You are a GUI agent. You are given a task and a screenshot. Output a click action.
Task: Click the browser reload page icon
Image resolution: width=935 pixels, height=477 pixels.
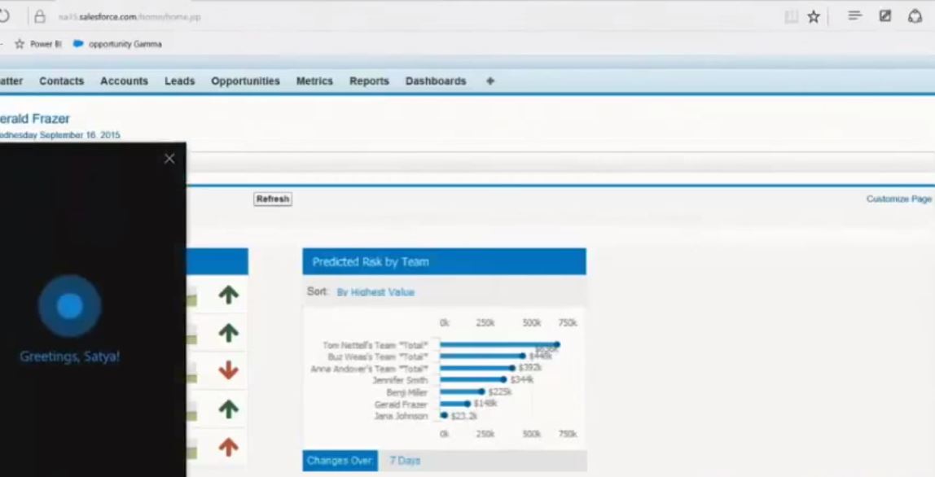(3, 17)
